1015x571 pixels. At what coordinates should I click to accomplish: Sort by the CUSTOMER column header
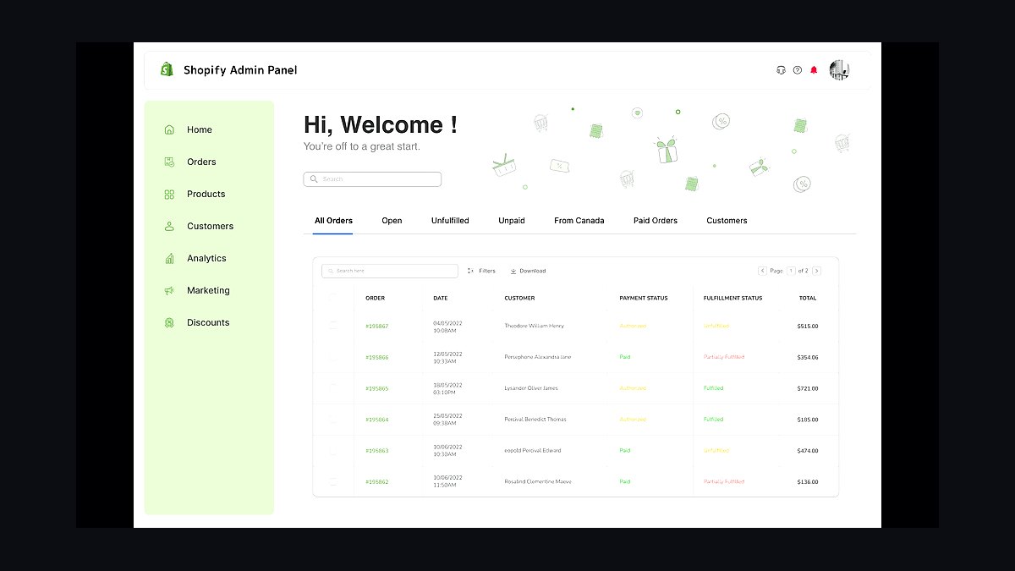pyautogui.click(x=519, y=298)
